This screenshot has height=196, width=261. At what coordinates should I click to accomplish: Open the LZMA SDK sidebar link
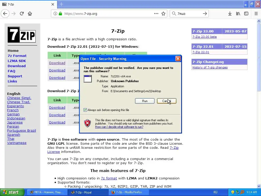17,61
